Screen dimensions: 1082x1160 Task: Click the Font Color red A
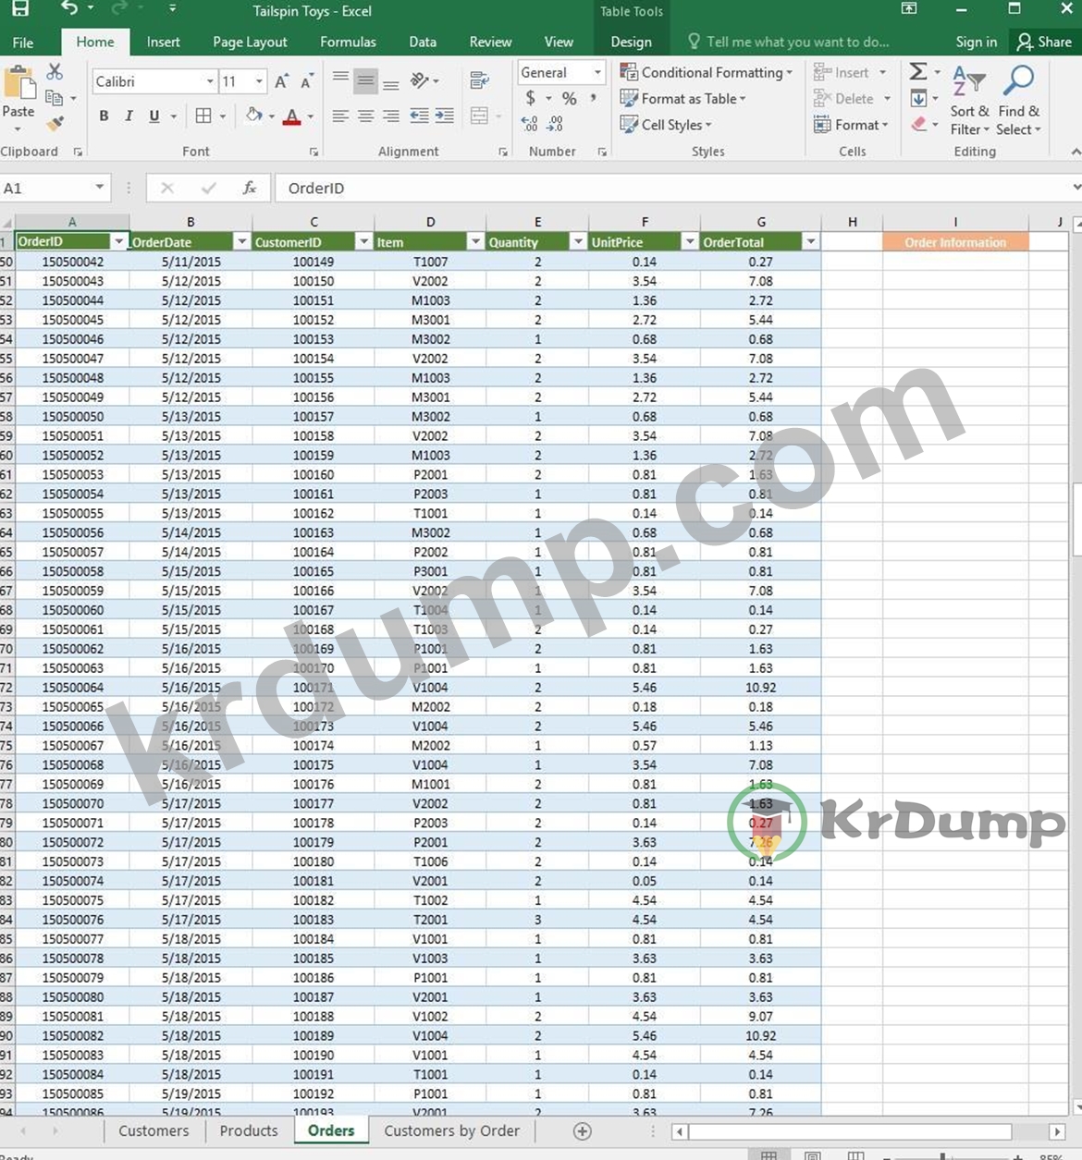click(x=292, y=116)
